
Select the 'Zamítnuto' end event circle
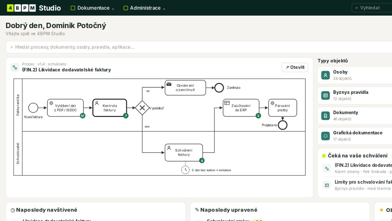point(219,88)
